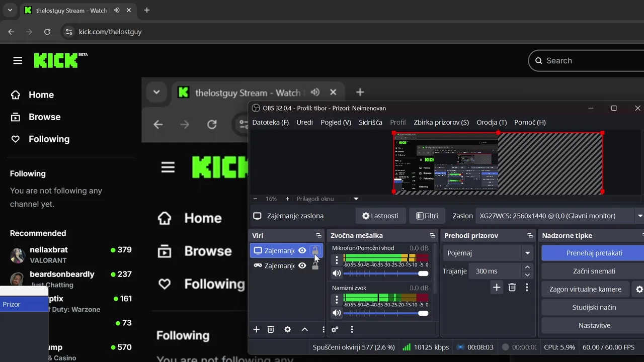Screen dimensions: 644x362
Task: Add a new source in Viri panel
Action: pos(256,329)
